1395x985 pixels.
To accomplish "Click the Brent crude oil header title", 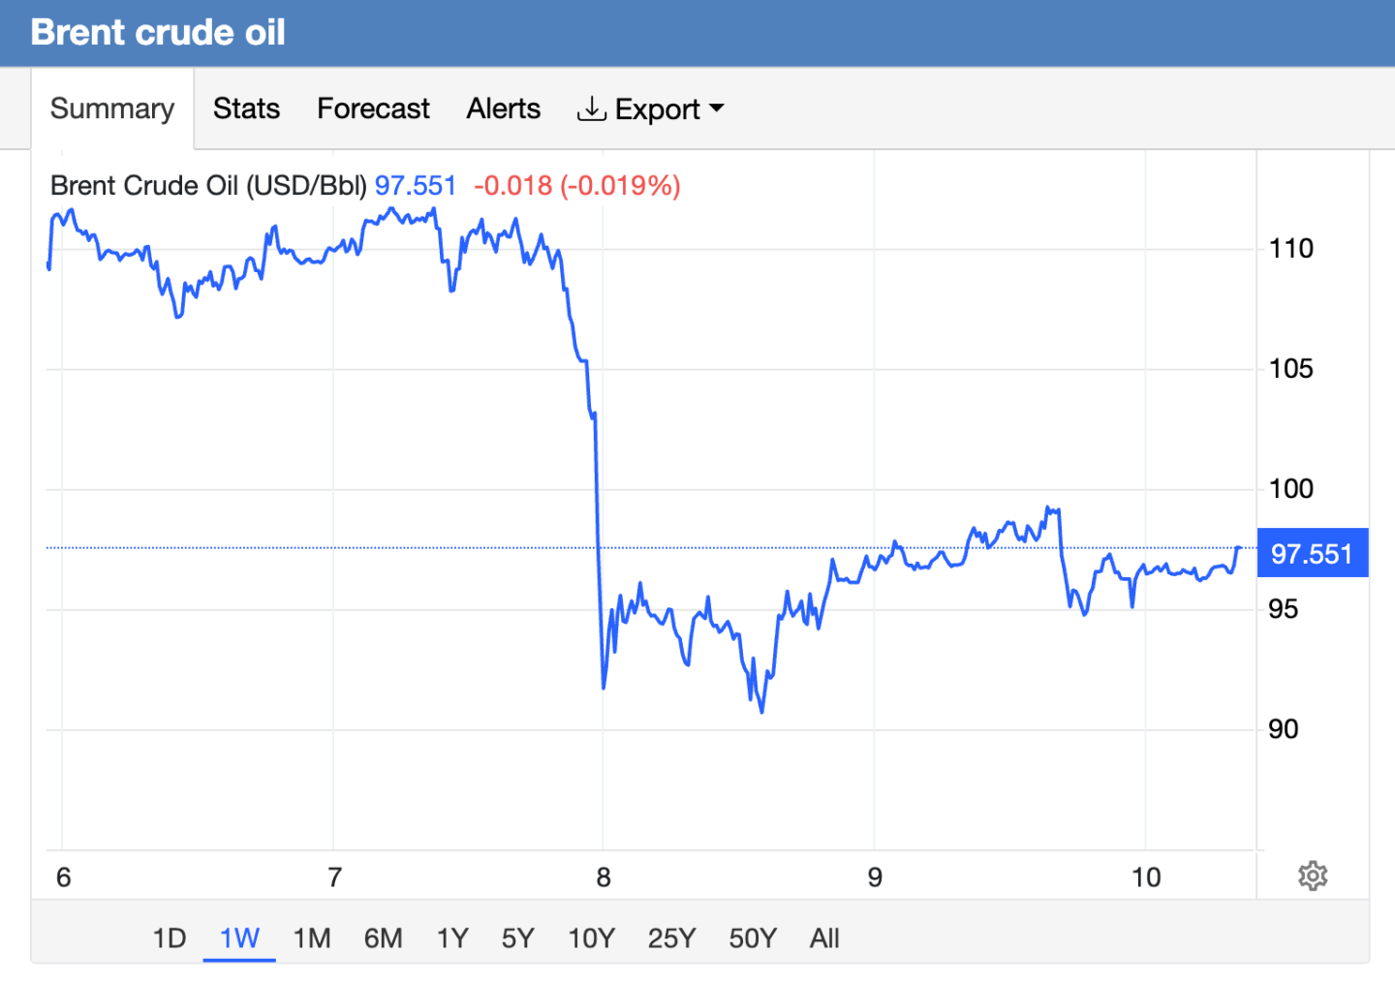I will (158, 32).
